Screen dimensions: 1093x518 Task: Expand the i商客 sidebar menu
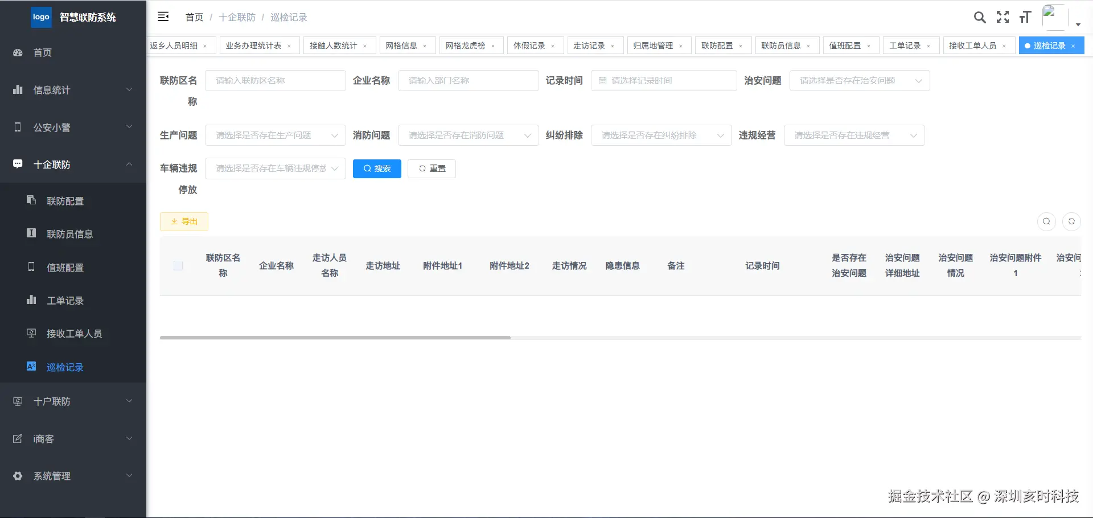coord(129,438)
